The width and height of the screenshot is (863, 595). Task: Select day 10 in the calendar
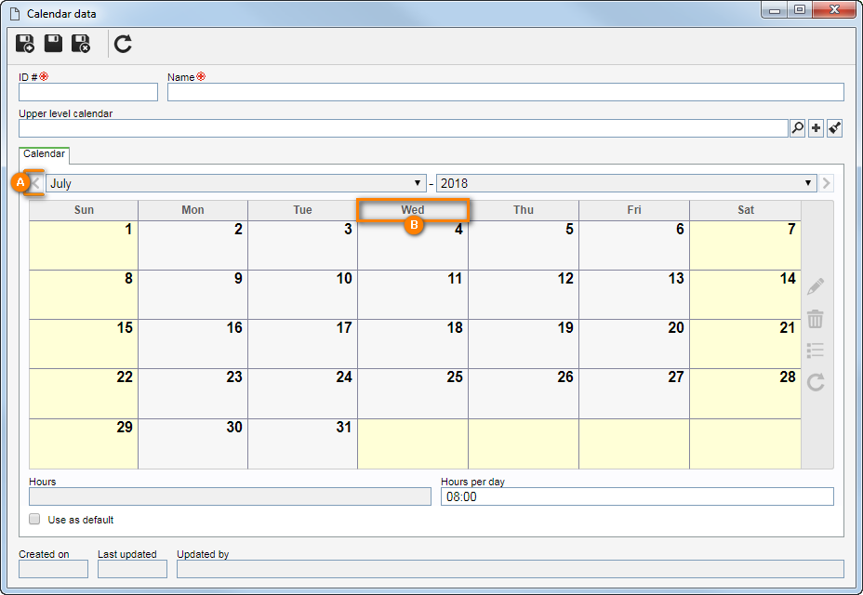point(303,295)
